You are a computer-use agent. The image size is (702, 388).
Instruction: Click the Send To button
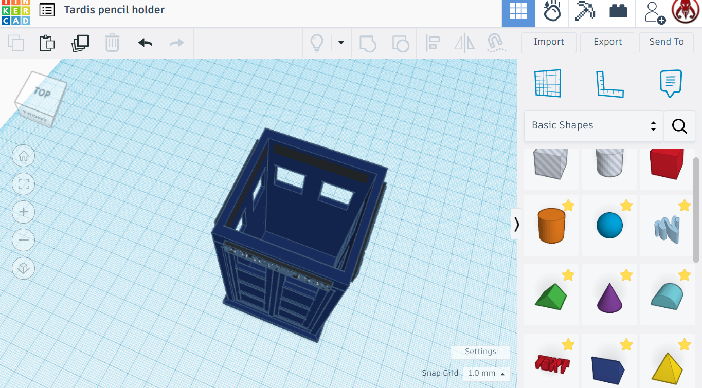point(667,42)
